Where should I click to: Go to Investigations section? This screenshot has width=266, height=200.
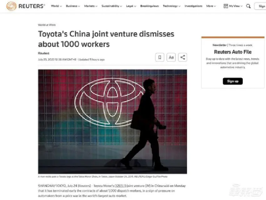193,6
